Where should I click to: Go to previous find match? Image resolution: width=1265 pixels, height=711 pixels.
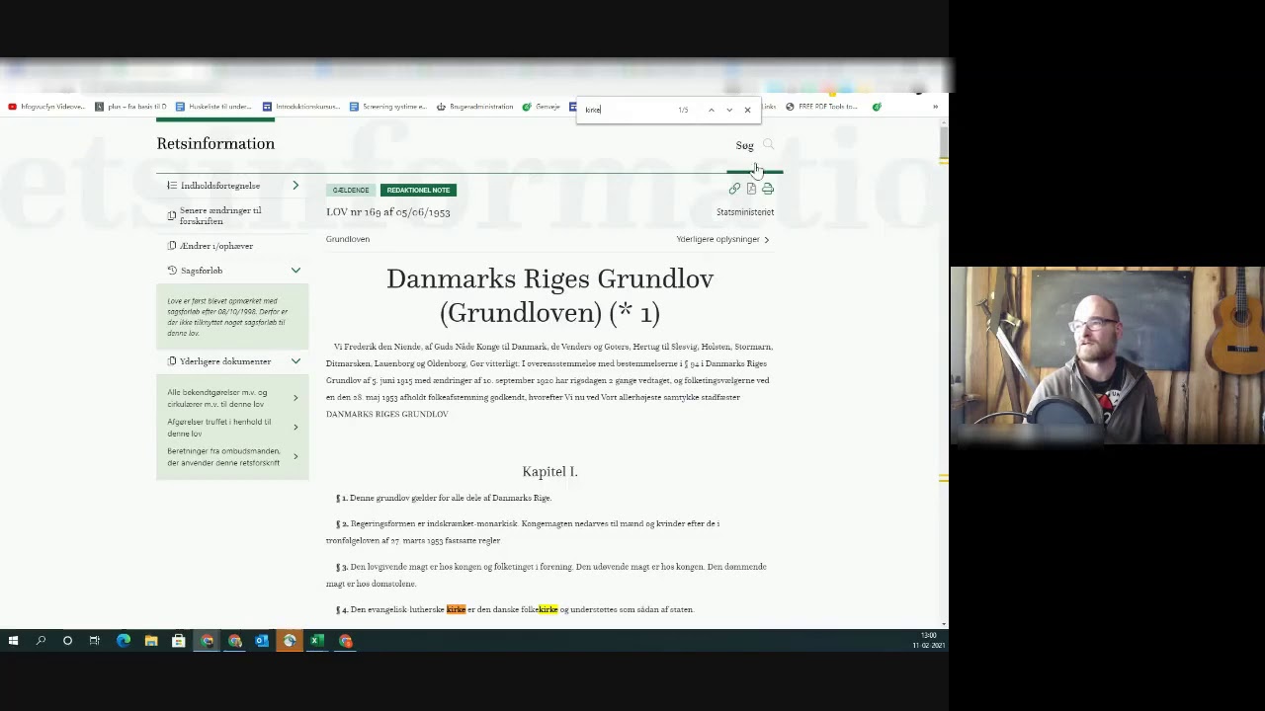(711, 110)
